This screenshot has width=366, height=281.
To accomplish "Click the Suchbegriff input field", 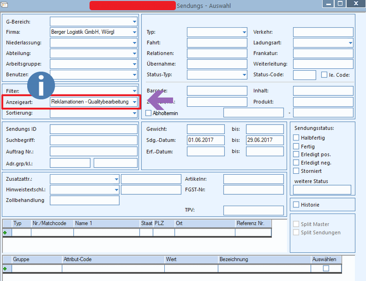I will [94, 140].
